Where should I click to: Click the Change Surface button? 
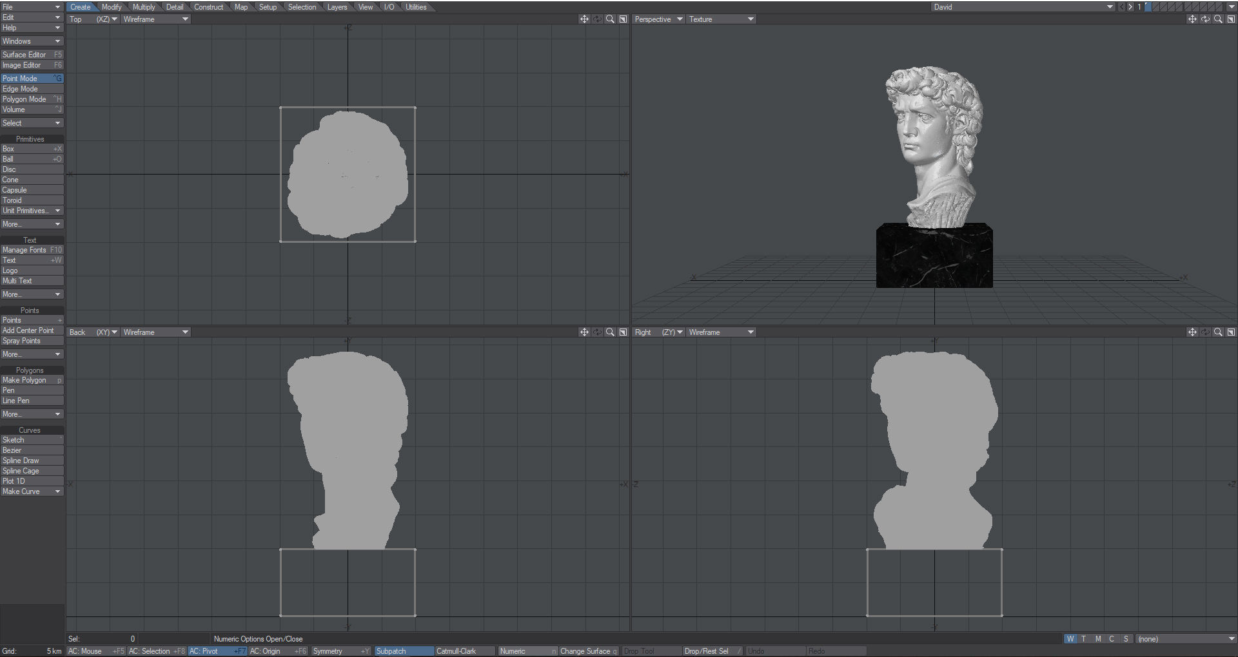(589, 651)
